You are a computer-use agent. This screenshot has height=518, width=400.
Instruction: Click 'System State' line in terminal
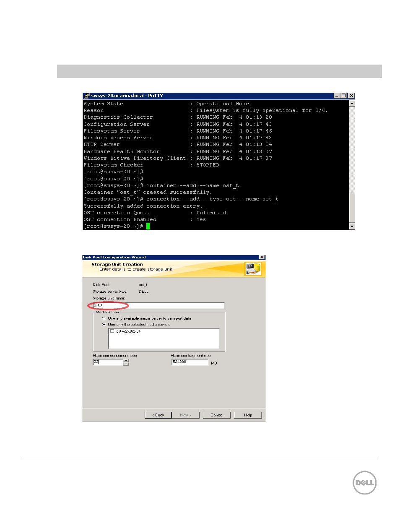(x=166, y=104)
